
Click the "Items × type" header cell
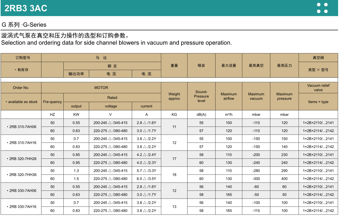318,102
